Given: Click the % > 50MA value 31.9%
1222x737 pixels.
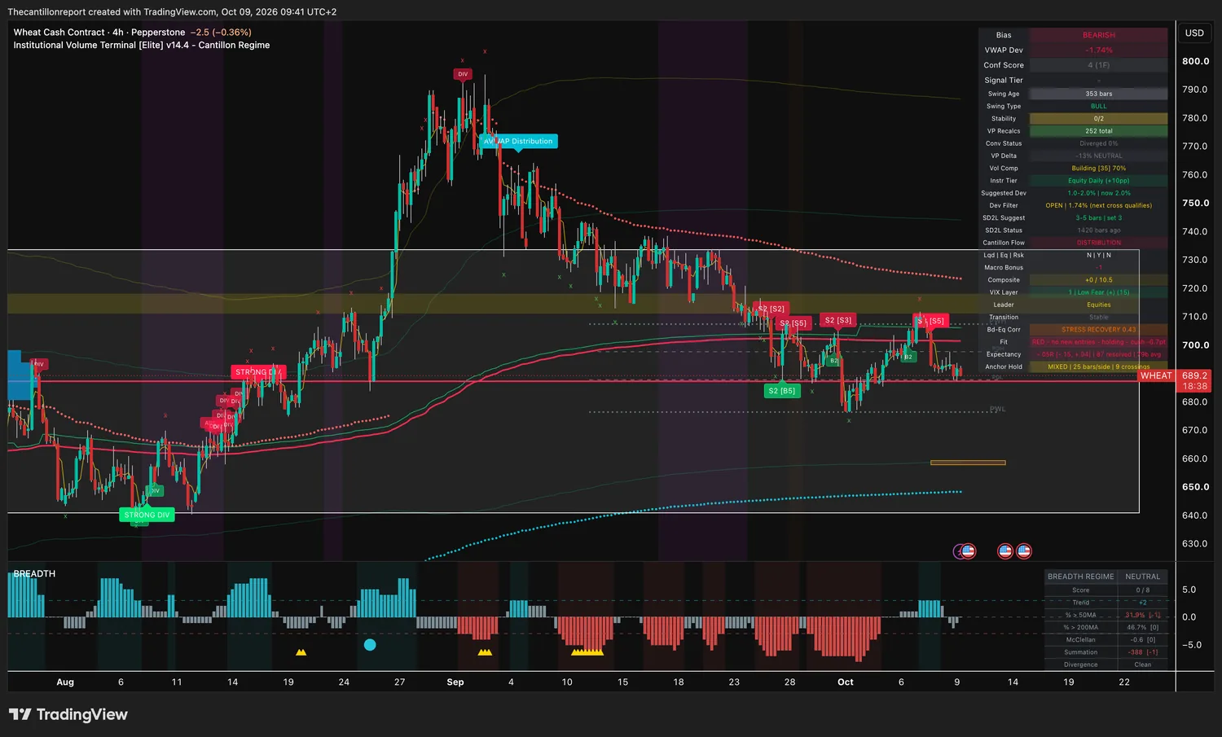Looking at the screenshot, I should (x=1143, y=615).
